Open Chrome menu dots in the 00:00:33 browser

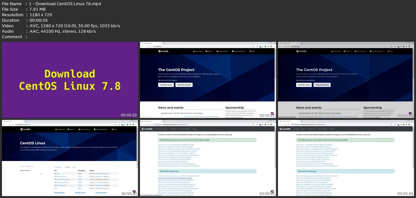pos(136,124)
